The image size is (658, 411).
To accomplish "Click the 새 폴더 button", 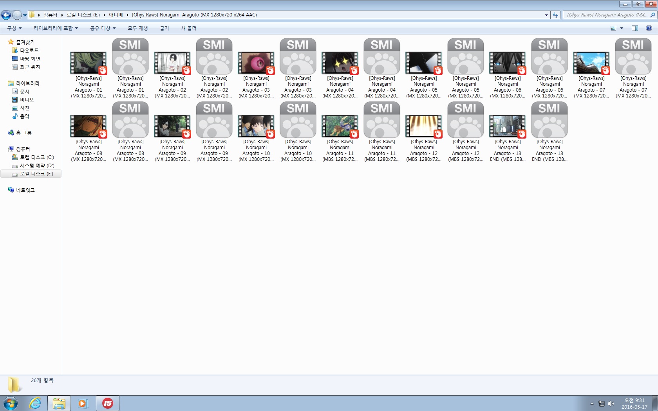I will (x=189, y=28).
